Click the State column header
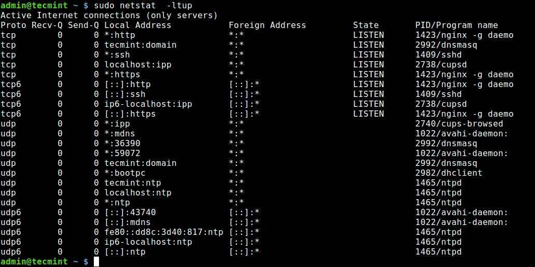Viewport: 535px width, 267px height. (x=365, y=25)
